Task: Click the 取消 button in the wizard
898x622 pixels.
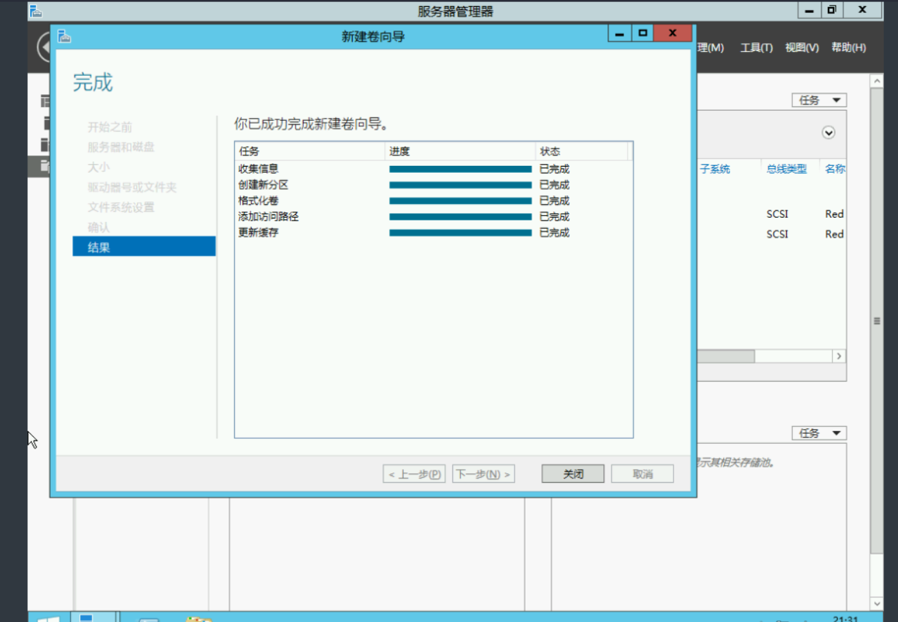Action: [642, 474]
